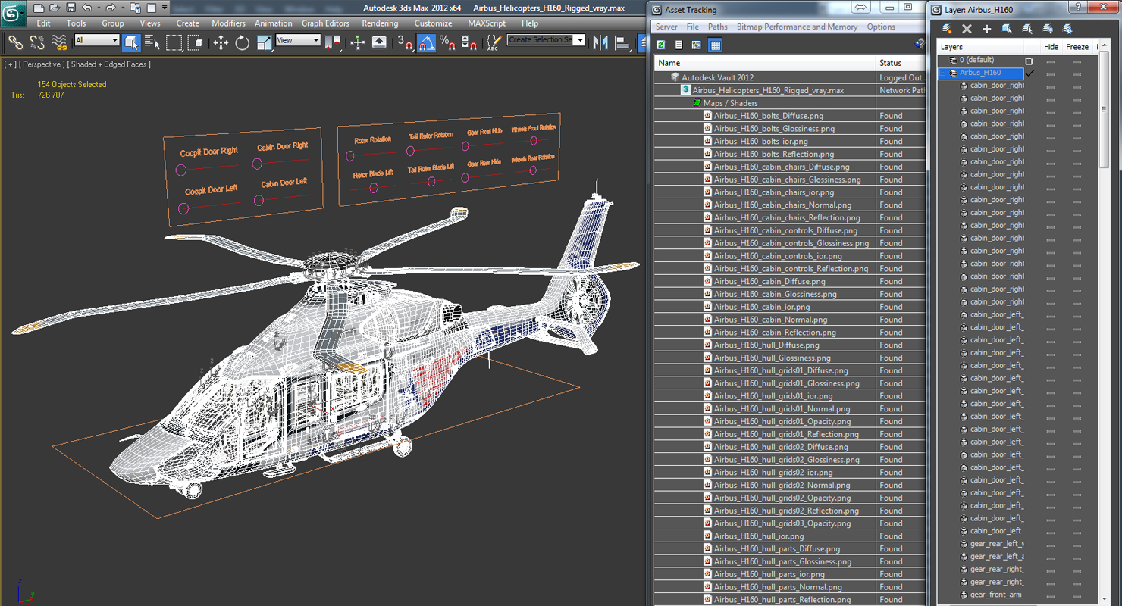This screenshot has height=606, width=1122.
Task: Click Freeze/Unfreeze All Layers icon
Action: [x=1067, y=29]
